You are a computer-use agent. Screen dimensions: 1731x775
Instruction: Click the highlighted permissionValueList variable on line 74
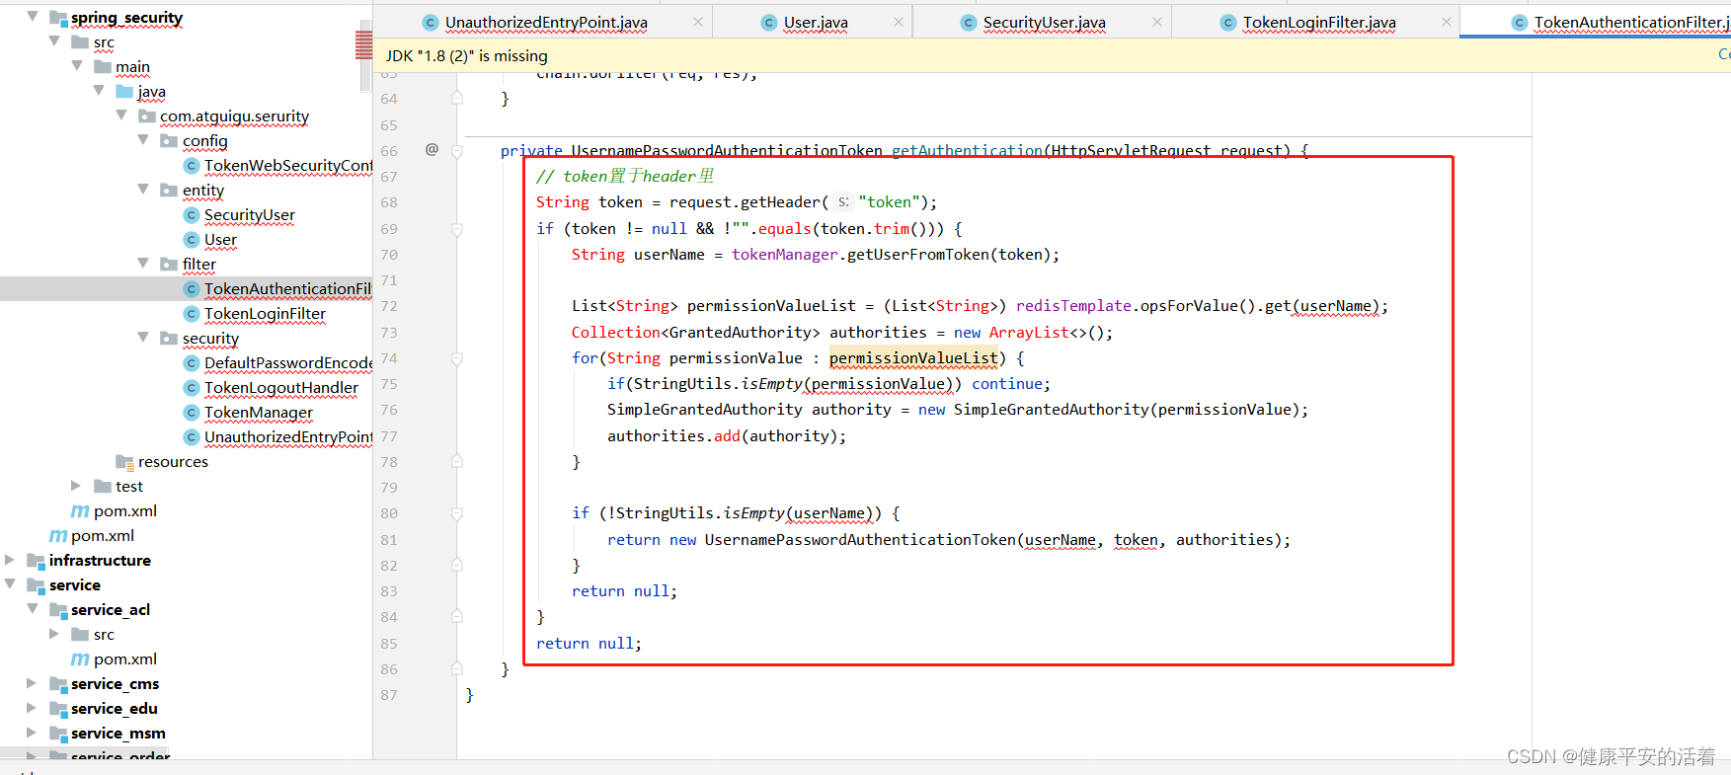[913, 358]
